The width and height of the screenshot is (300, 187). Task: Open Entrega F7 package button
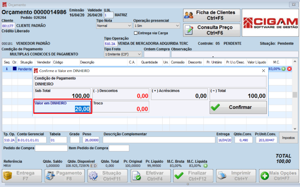pos(22,176)
